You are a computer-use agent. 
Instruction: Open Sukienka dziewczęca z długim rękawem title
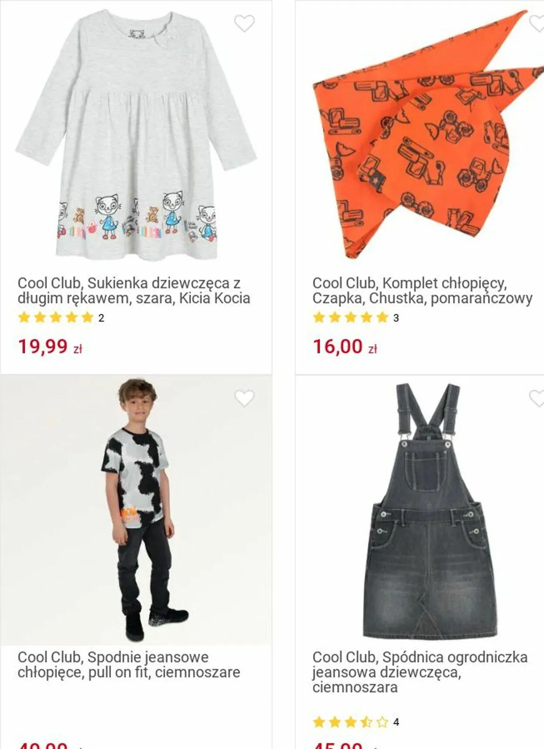(134, 291)
